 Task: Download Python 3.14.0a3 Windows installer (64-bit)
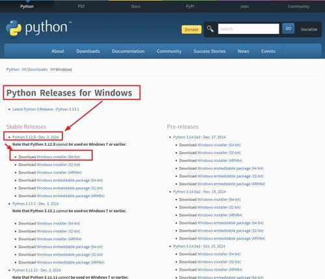219,145
